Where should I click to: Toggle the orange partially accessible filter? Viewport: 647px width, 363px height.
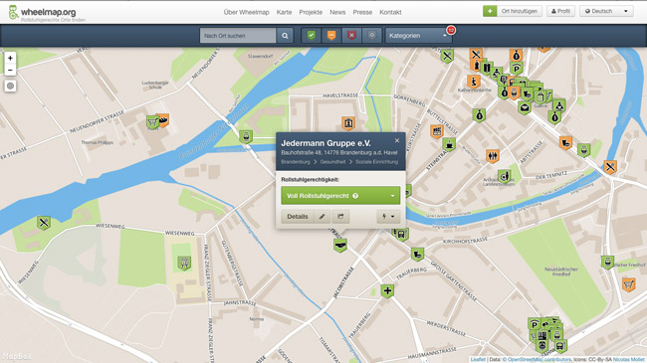[x=331, y=36]
